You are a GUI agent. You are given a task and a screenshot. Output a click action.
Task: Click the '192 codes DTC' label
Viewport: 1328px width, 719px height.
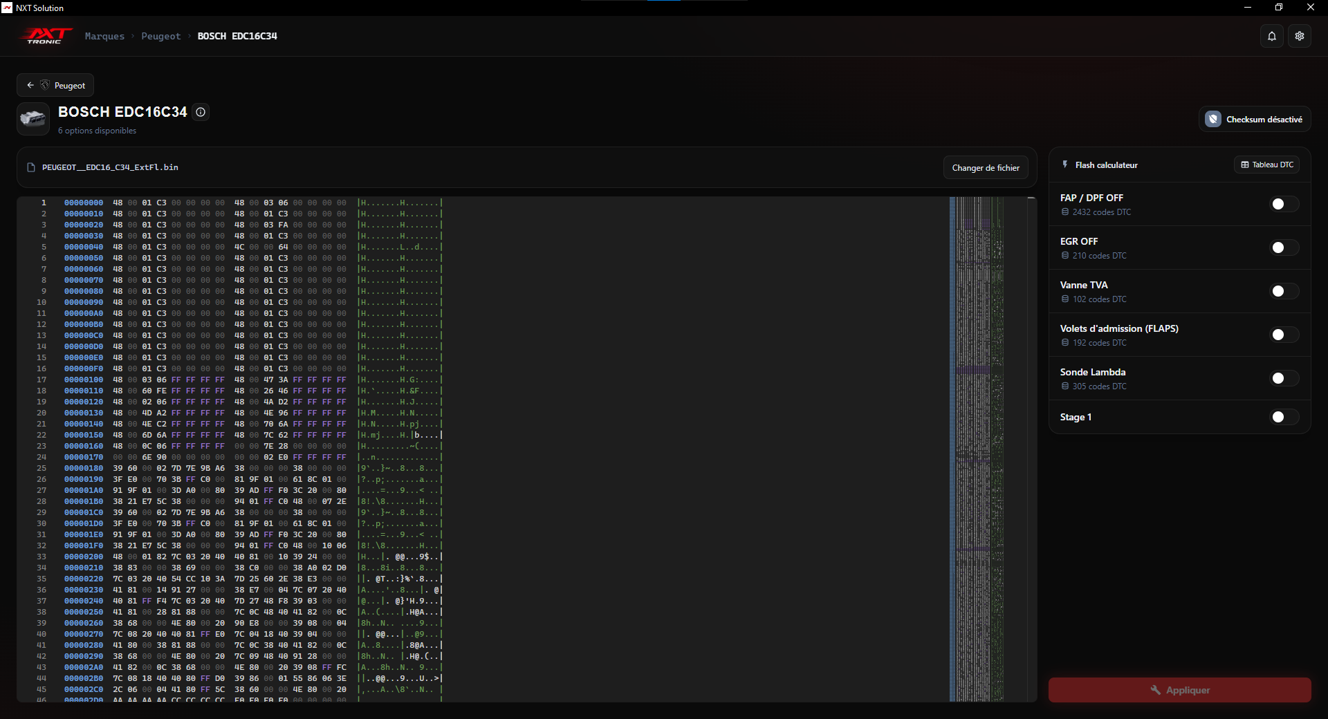(x=1100, y=343)
